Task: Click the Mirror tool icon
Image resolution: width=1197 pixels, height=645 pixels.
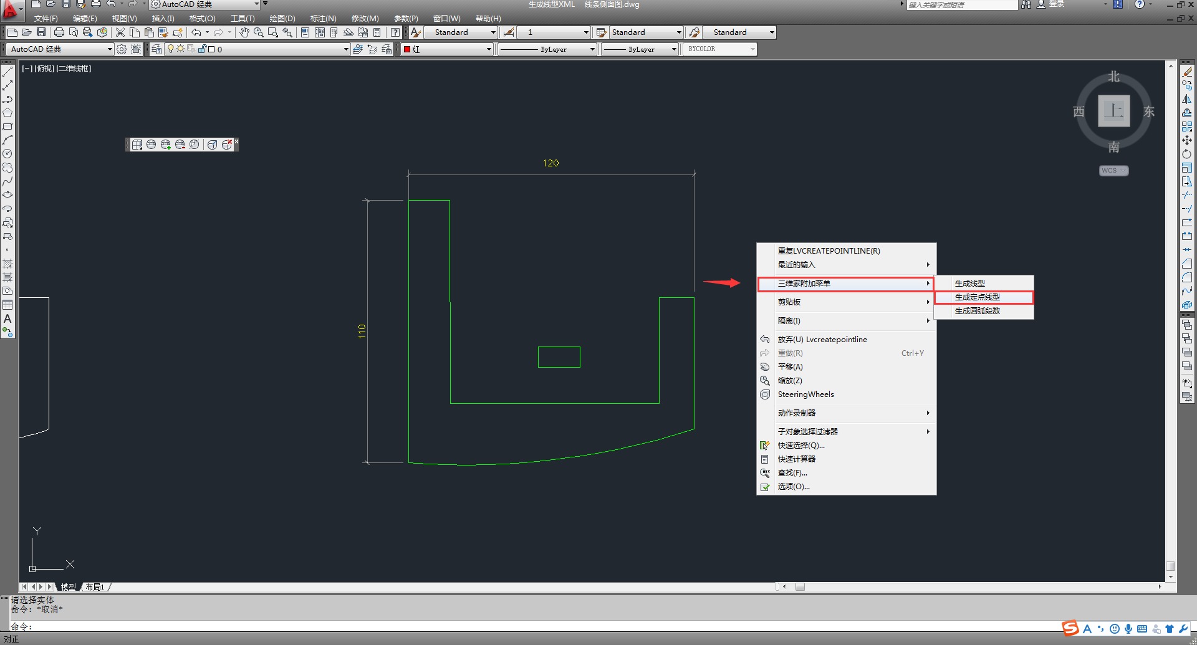Action: pos(1187,100)
